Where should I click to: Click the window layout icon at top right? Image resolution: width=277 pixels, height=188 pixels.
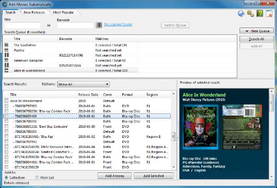coord(269,13)
